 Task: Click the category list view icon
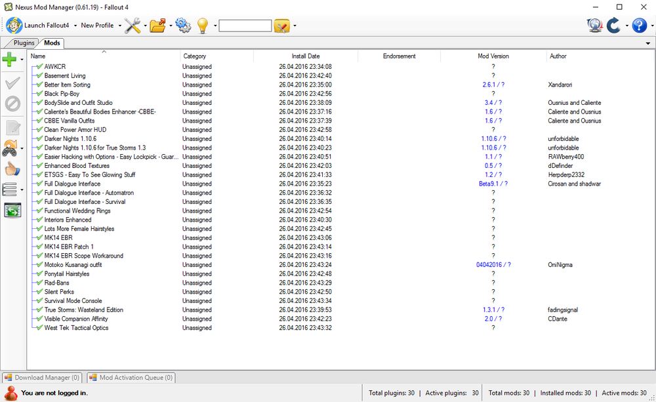[10, 190]
